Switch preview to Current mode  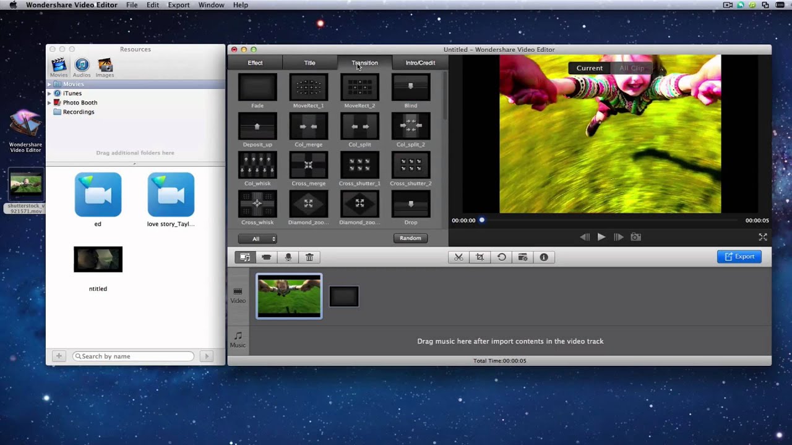[x=590, y=68]
